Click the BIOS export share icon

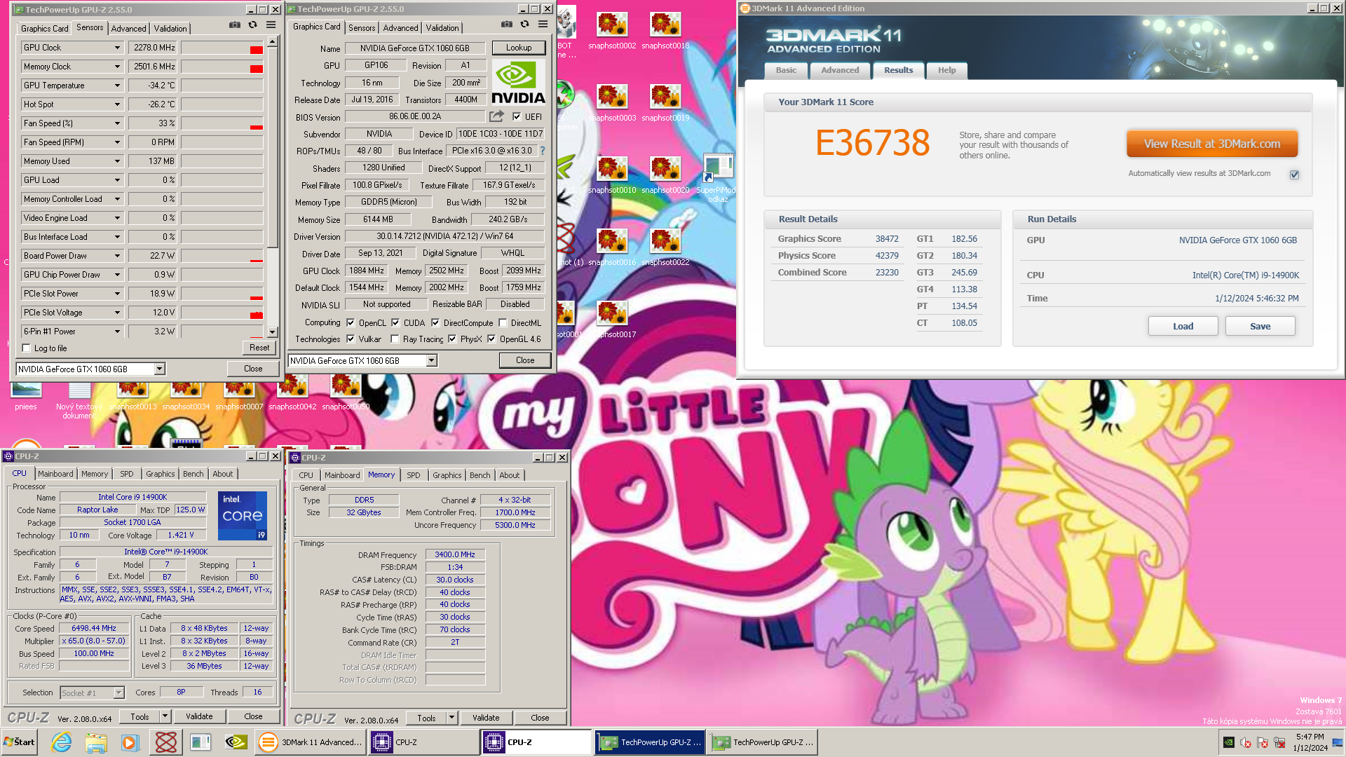point(496,116)
